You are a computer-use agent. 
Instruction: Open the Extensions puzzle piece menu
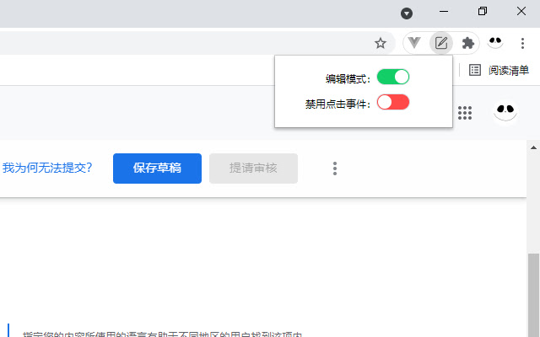(x=468, y=43)
